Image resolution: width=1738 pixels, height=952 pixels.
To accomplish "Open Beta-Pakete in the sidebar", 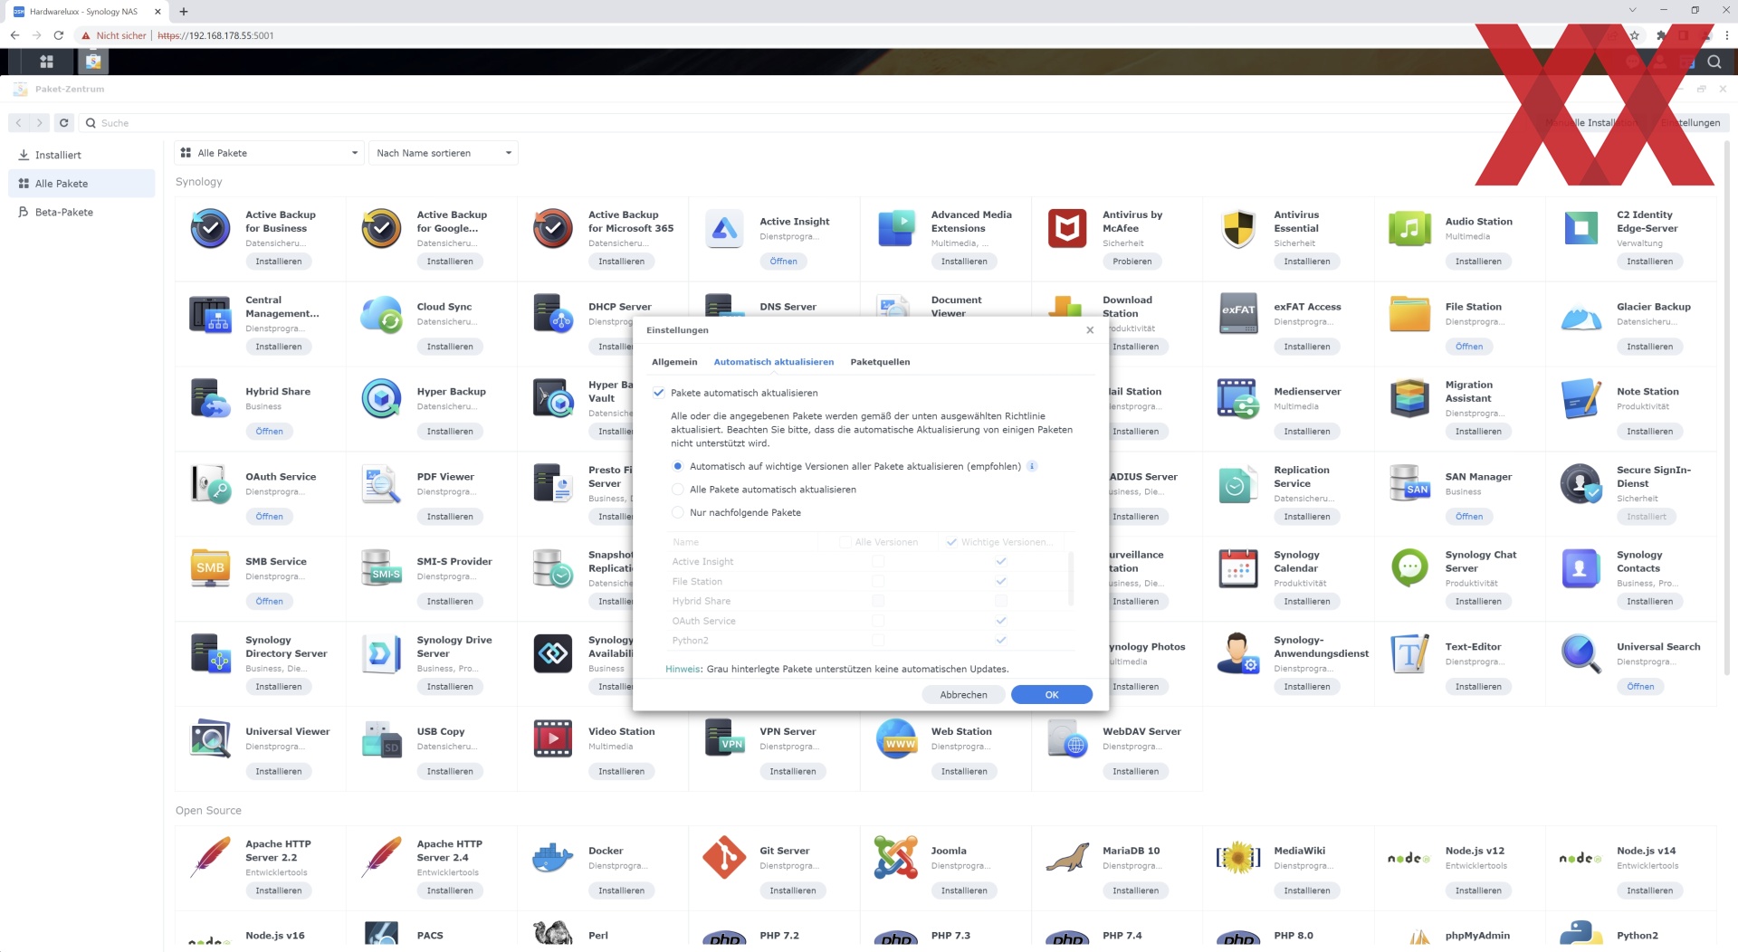I will point(81,212).
